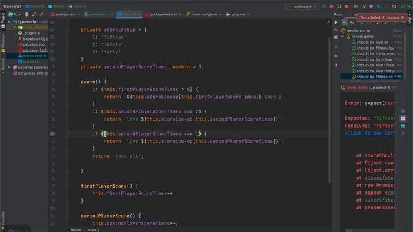Viewport: 413px width, 232px height.
Task: Click the green square icon near search
Action: coord(403,6)
